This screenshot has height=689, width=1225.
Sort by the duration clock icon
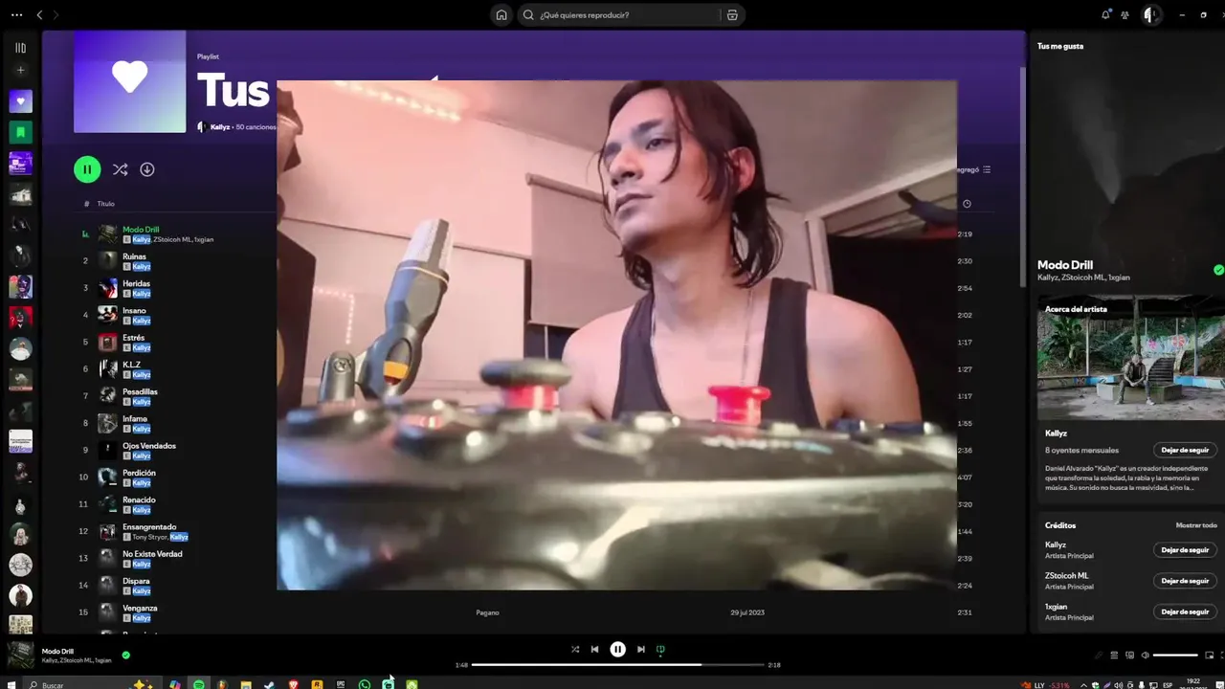[967, 204]
